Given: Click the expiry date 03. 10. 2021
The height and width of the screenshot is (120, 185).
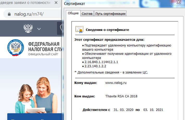Looking at the screenshot, I should 153,110.
